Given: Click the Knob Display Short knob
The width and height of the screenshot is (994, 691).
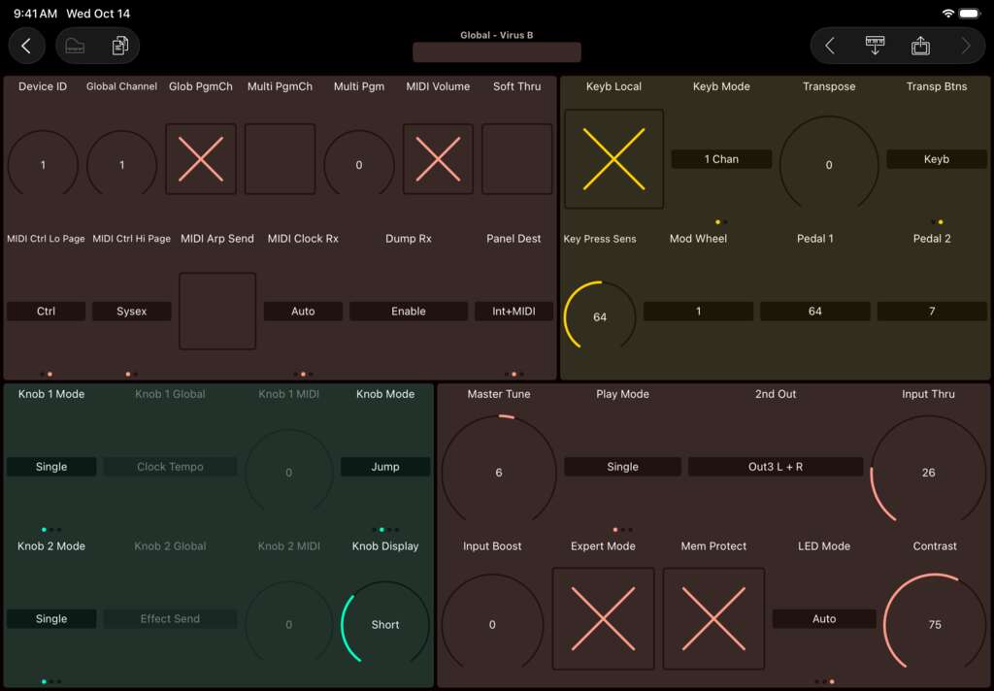Looking at the screenshot, I should pyautogui.click(x=384, y=624).
